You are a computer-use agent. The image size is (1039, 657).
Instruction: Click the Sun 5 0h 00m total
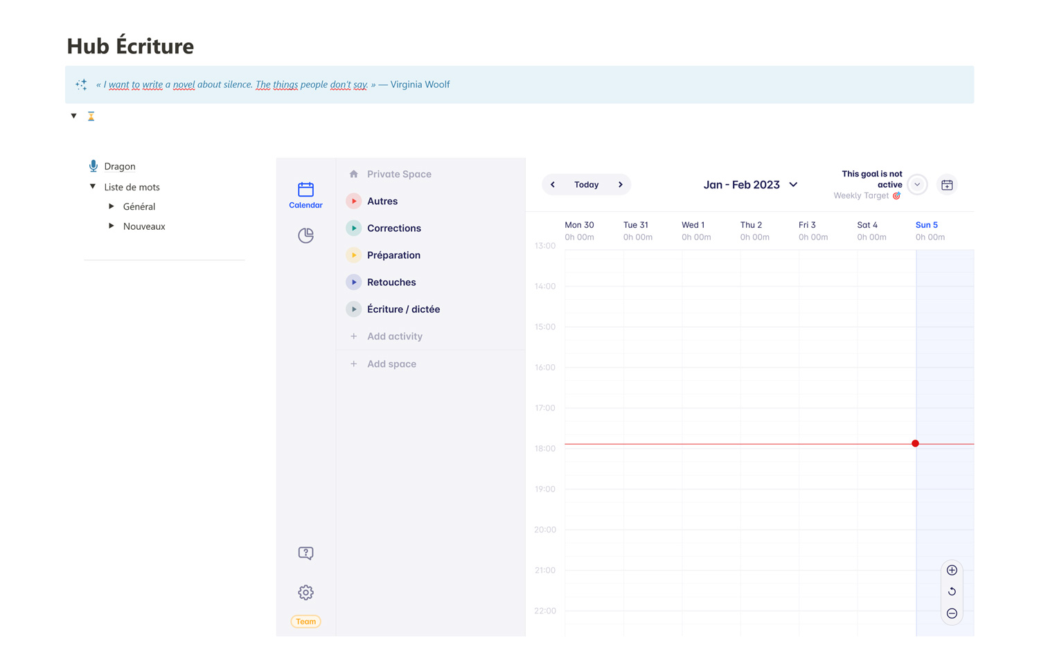930,237
